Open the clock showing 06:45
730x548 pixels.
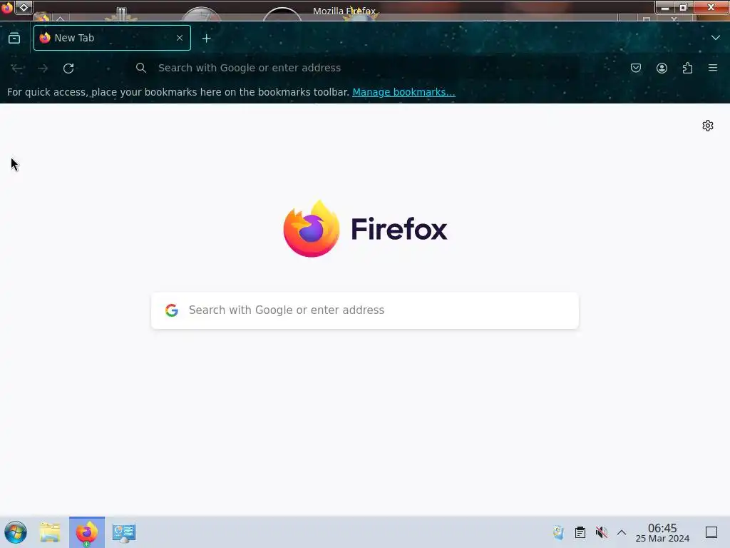pos(662,532)
